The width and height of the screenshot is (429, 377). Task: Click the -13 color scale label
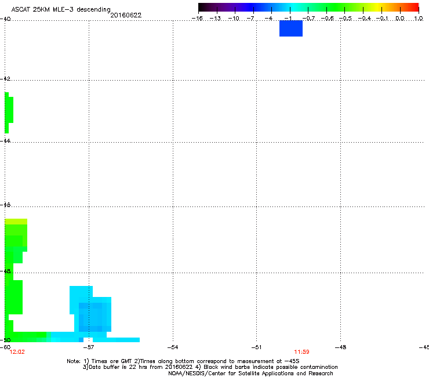pyautogui.click(x=215, y=19)
